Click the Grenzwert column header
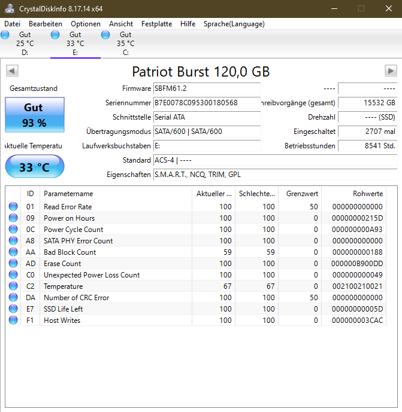Screen dimensions: 402x412 click(300, 194)
